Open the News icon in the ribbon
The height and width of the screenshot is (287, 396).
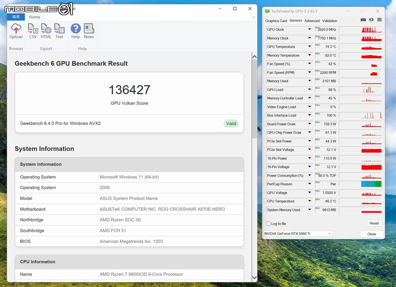click(89, 28)
